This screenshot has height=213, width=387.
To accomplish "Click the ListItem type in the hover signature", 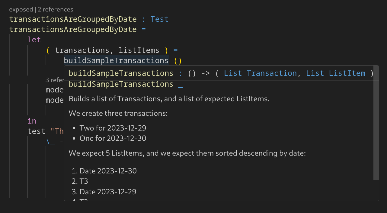I will [x=347, y=73].
